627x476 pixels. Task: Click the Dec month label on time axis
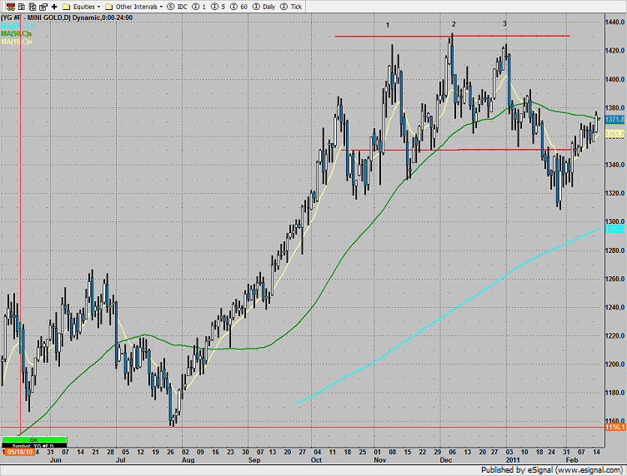coord(445,460)
